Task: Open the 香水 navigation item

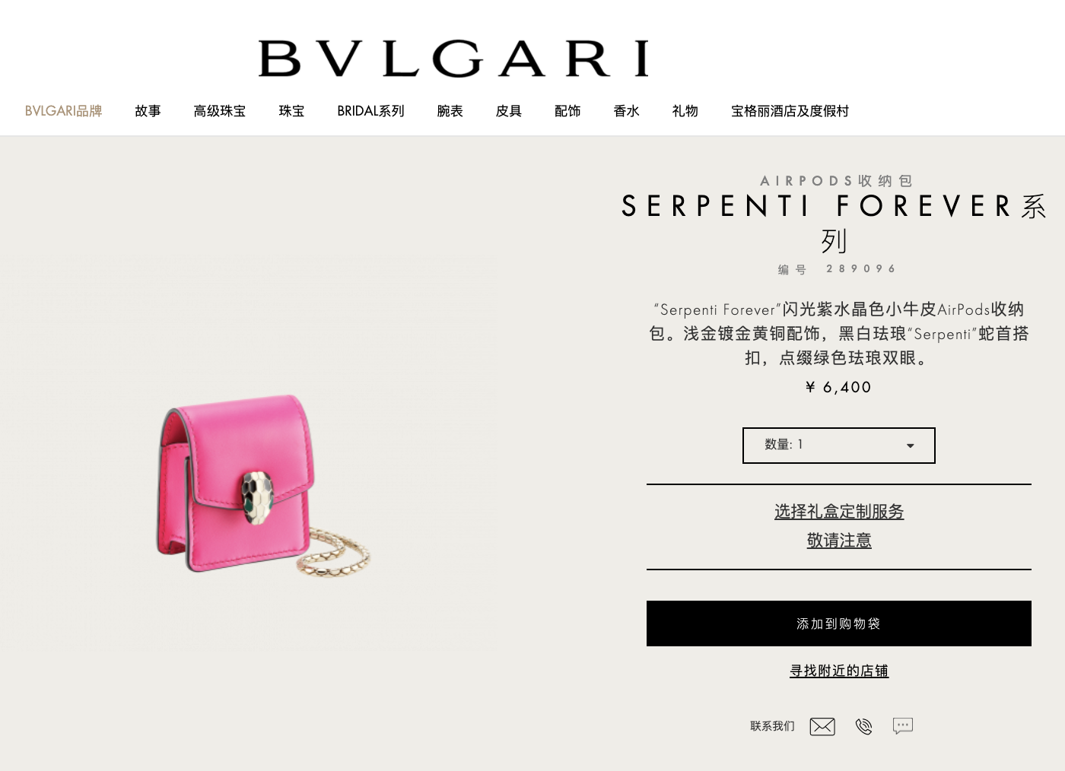Action: pyautogui.click(x=626, y=111)
